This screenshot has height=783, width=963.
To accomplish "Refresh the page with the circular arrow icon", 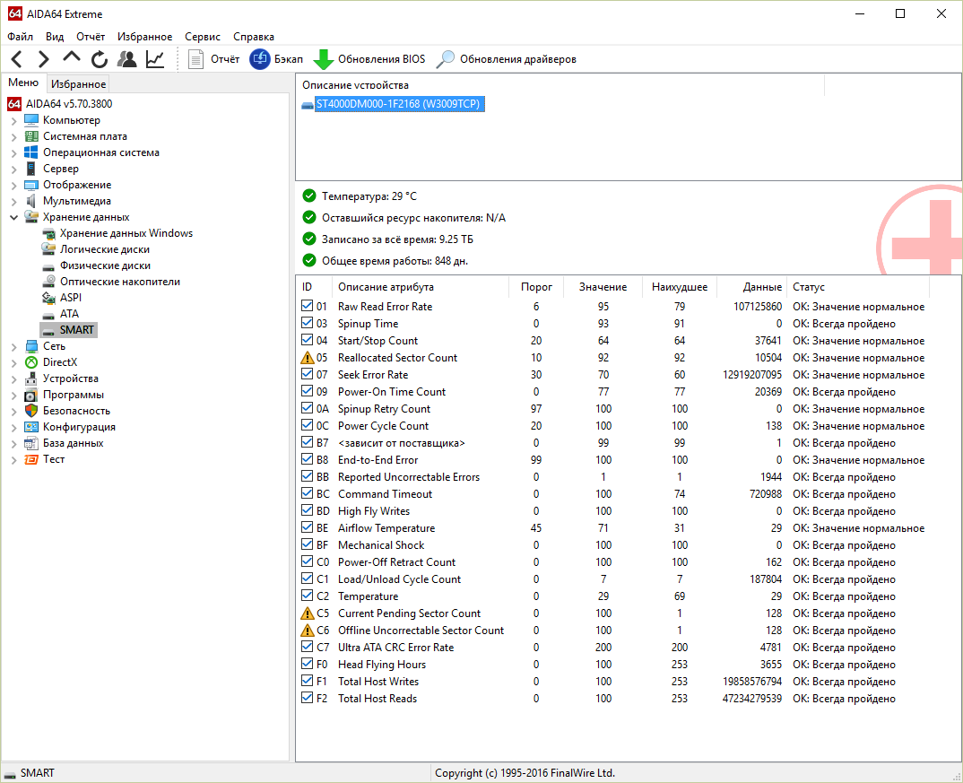I will [x=99, y=59].
